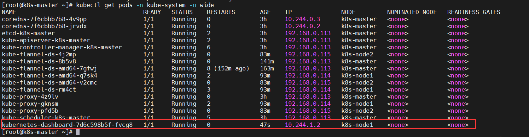Click the NAME column header
This screenshot has height=137, width=529.
[9, 12]
